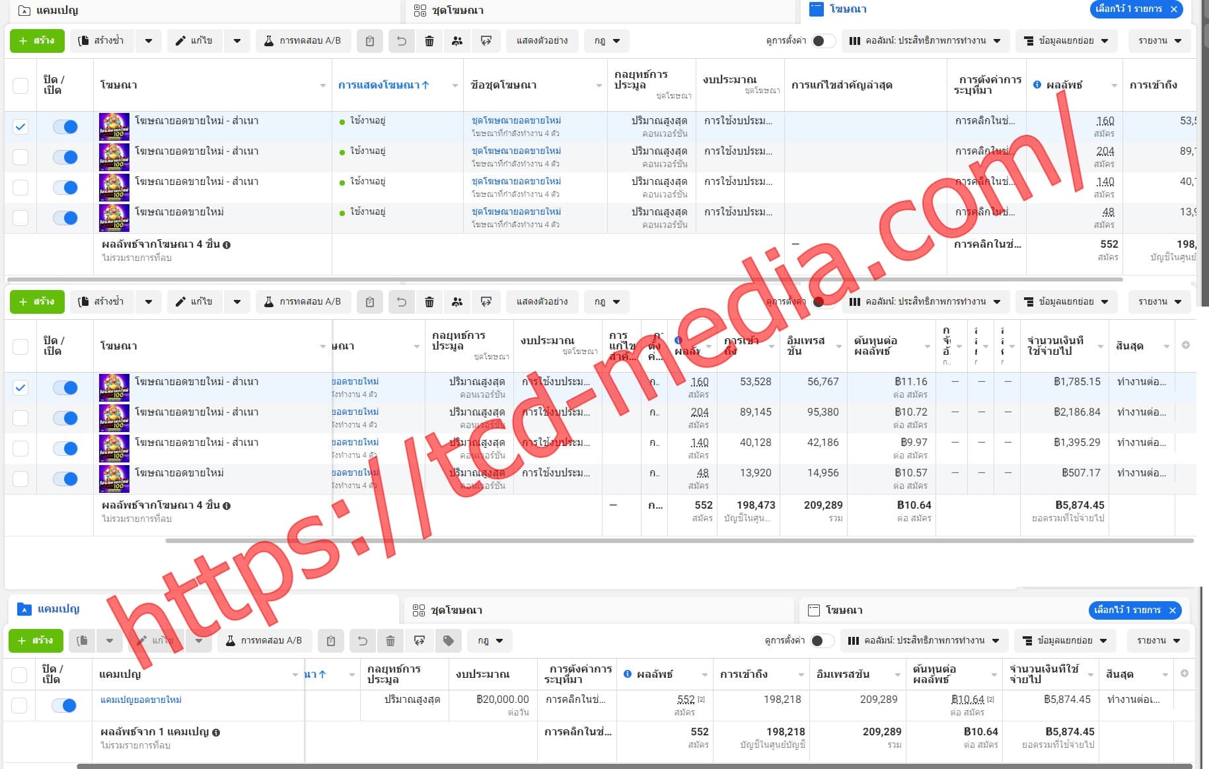Screen dimensions: 1209x769
Task: Click the undo arrow in the topmost toolbar
Action: [x=401, y=41]
